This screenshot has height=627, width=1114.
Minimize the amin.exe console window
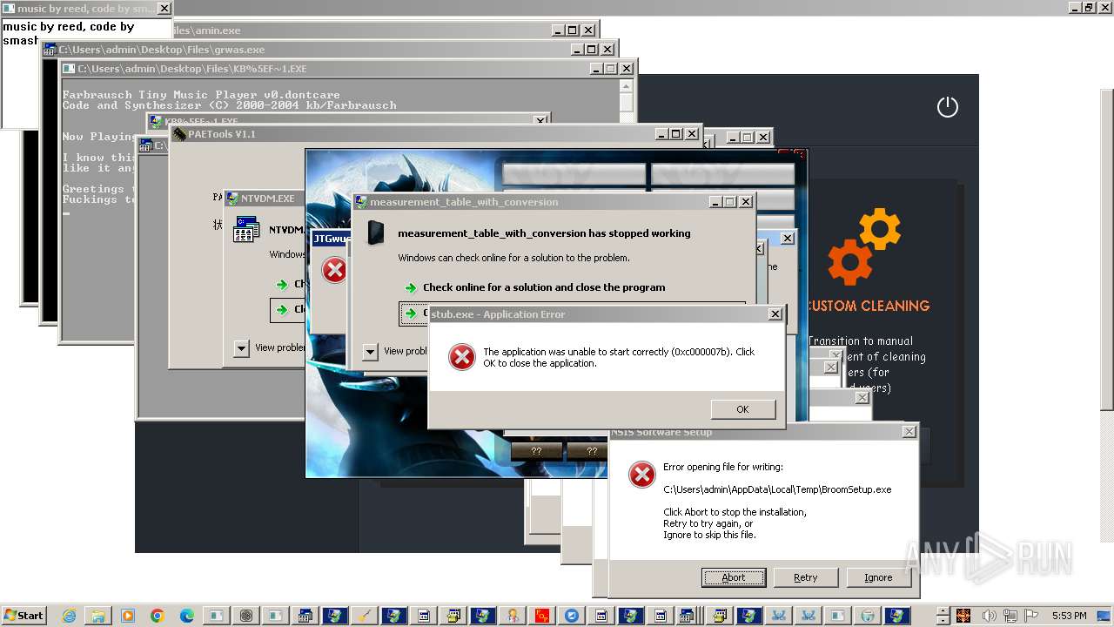click(558, 30)
